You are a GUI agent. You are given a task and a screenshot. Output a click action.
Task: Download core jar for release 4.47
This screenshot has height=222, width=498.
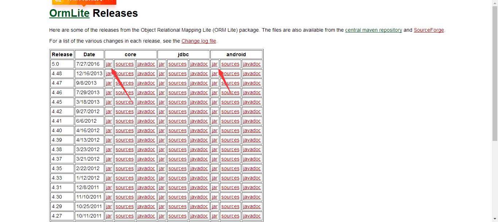pyautogui.click(x=109, y=83)
